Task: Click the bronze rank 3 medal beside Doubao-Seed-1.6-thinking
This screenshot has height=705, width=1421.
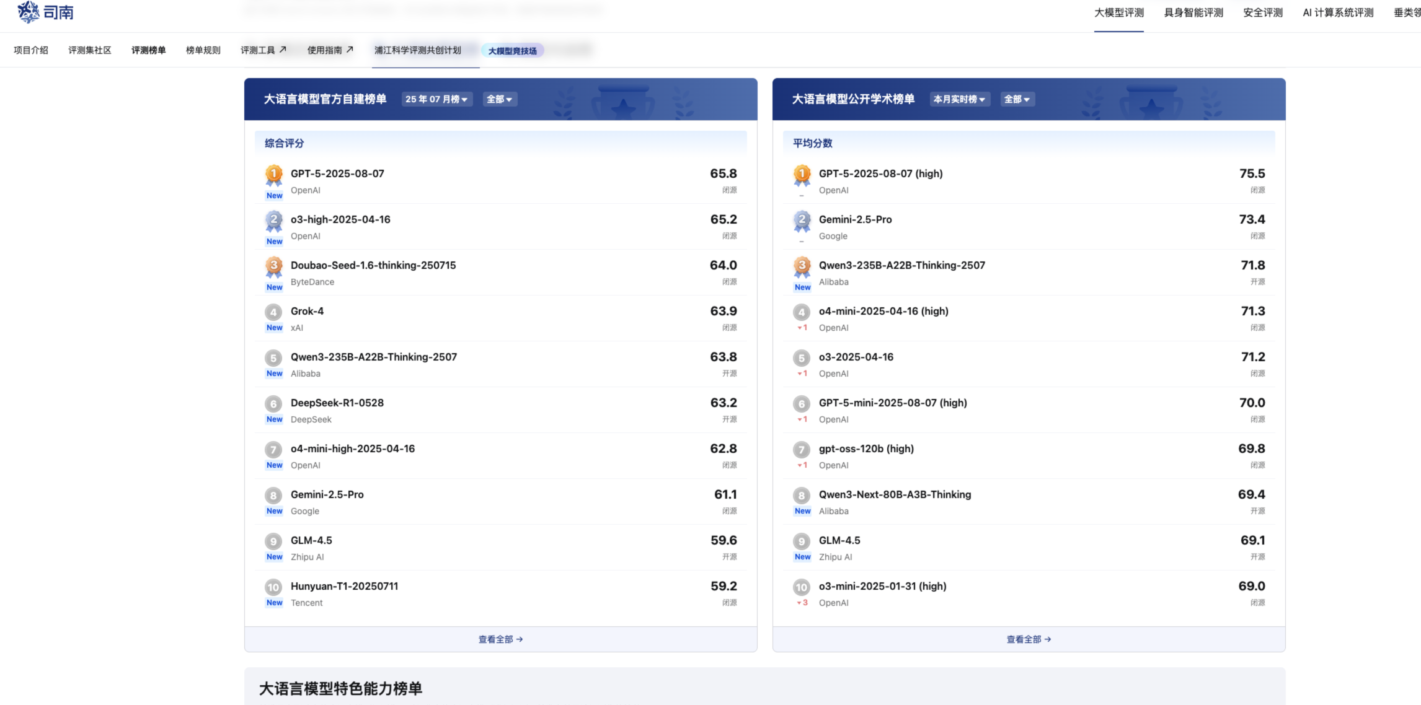Action: pos(274,266)
